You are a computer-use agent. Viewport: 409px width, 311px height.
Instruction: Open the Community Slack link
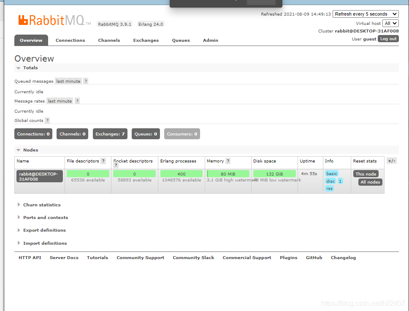[193, 257]
